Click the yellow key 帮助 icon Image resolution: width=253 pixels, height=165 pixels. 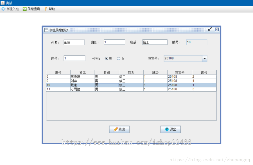click(x=46, y=9)
